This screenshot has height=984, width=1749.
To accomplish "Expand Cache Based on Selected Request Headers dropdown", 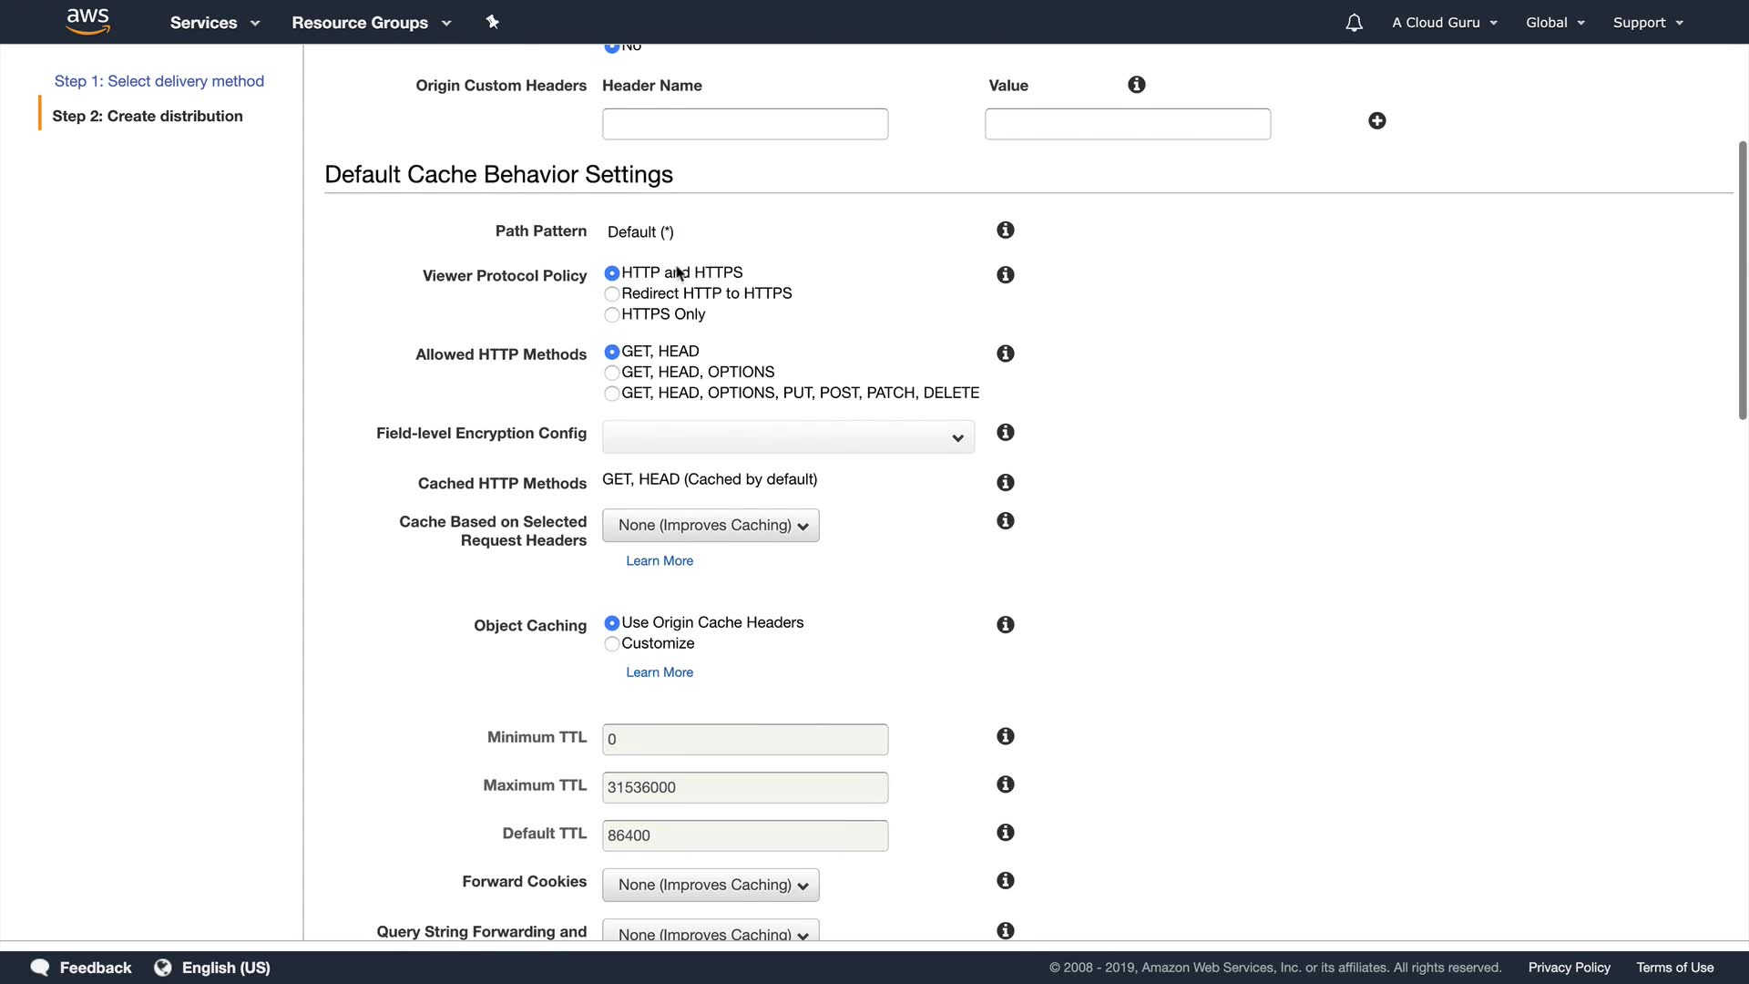I will [x=711, y=526].
